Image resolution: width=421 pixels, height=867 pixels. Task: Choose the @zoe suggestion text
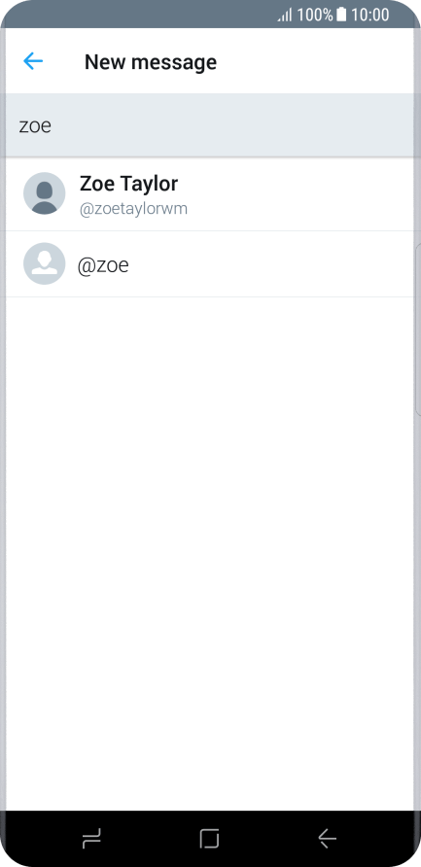(x=103, y=265)
